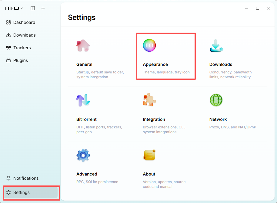Click 'RPC, SQLite persistence' description
The height and width of the screenshot is (203, 277).
click(x=97, y=182)
